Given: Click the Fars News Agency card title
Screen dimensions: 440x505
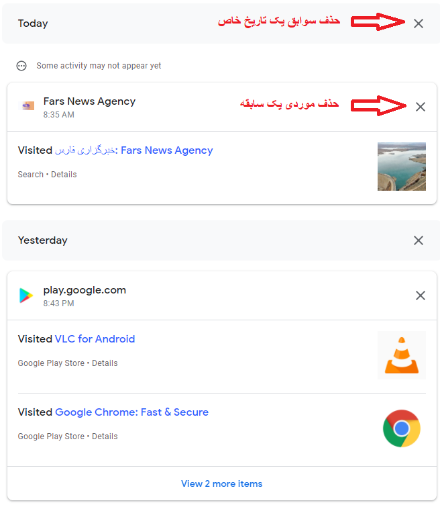Looking at the screenshot, I should [89, 101].
